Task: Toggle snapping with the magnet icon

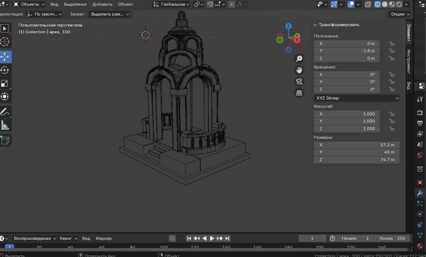Action: pos(210,4)
